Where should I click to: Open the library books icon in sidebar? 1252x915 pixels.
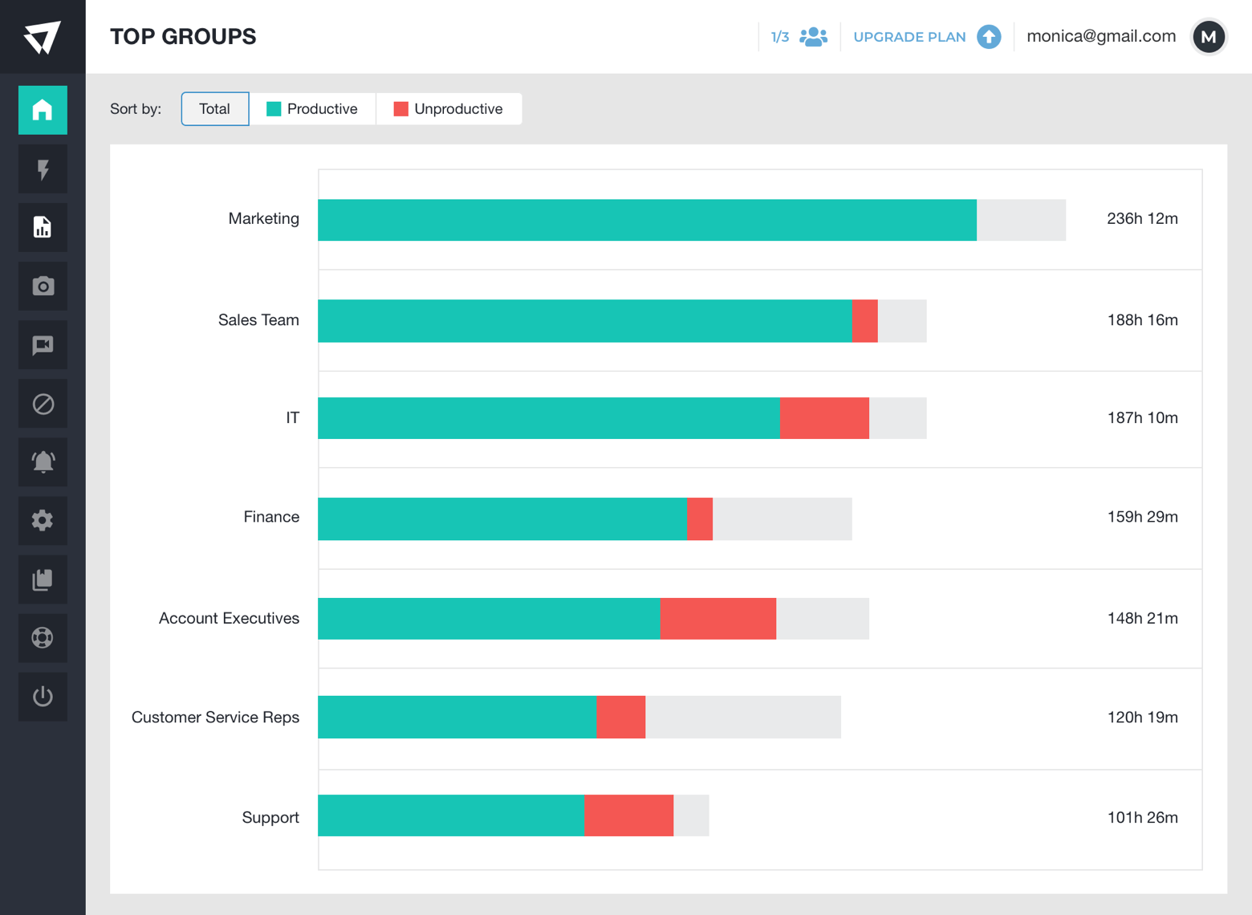43,579
